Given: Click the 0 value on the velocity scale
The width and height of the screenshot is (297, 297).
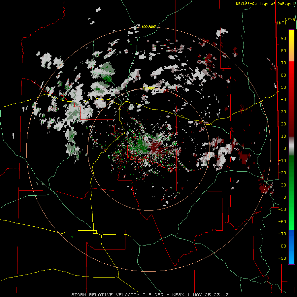Looking at the screenshot, I should coord(285,148).
